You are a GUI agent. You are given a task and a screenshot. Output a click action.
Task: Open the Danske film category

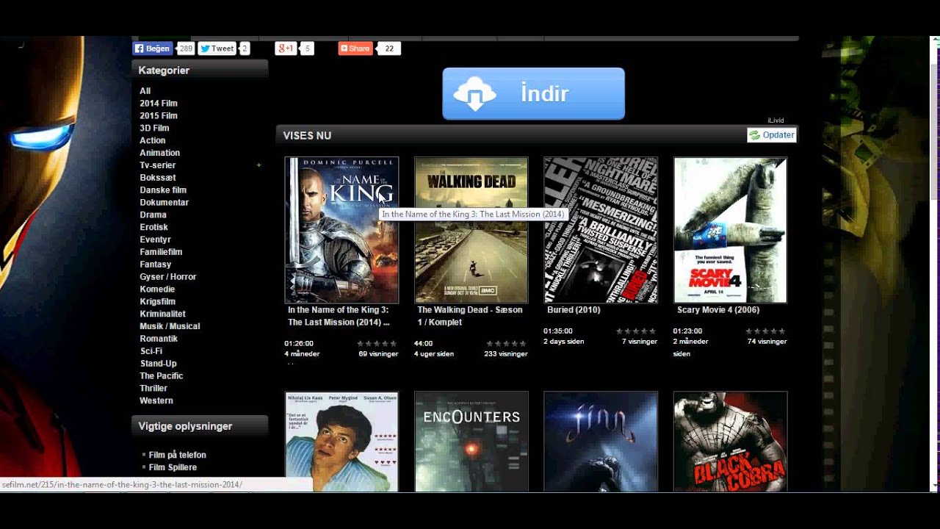[163, 190]
